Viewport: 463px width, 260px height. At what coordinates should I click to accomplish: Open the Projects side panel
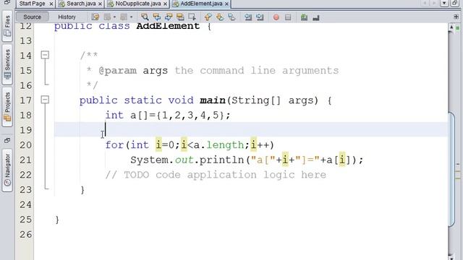click(x=7, y=107)
